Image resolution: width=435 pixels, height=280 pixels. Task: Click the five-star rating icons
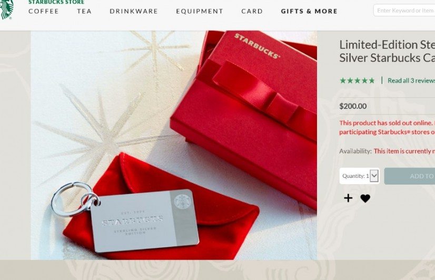[357, 81]
